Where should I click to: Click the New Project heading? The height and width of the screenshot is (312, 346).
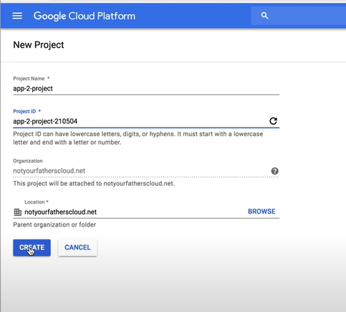pos(39,45)
